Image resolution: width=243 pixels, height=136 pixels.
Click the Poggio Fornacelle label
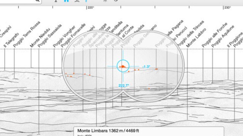point(73,36)
